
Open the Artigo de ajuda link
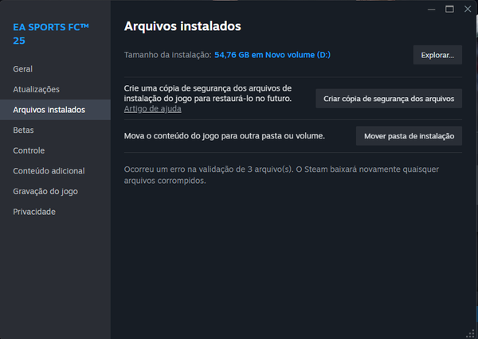coord(152,109)
